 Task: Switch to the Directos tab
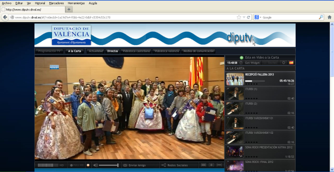pos(112,51)
